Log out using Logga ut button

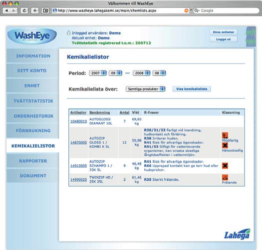[x=224, y=39]
